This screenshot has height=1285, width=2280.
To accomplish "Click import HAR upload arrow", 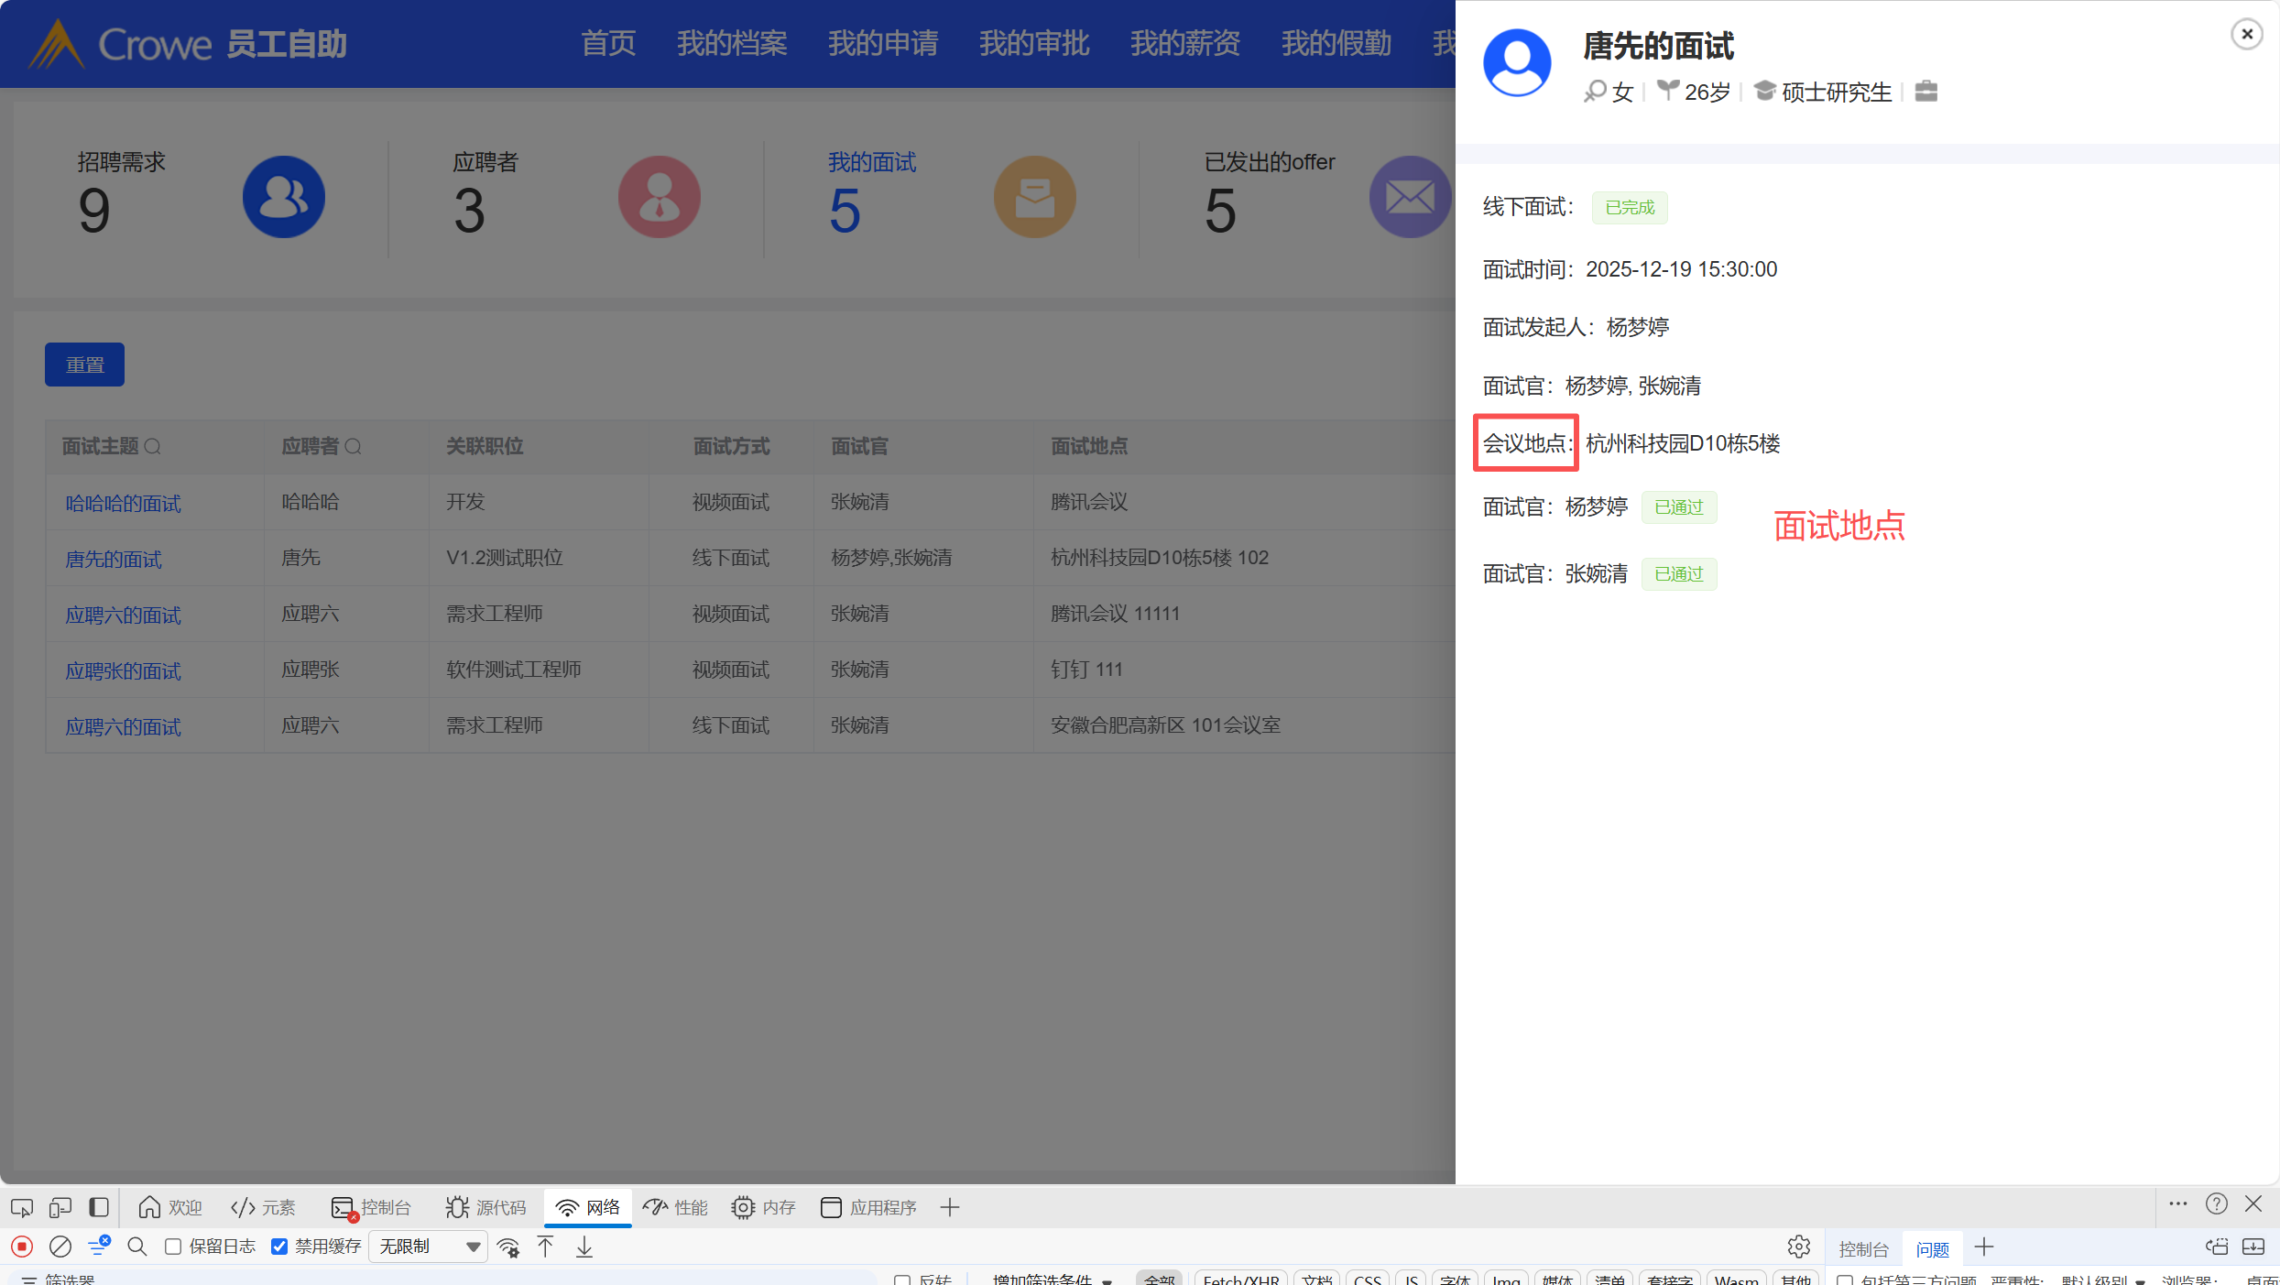I will point(546,1247).
